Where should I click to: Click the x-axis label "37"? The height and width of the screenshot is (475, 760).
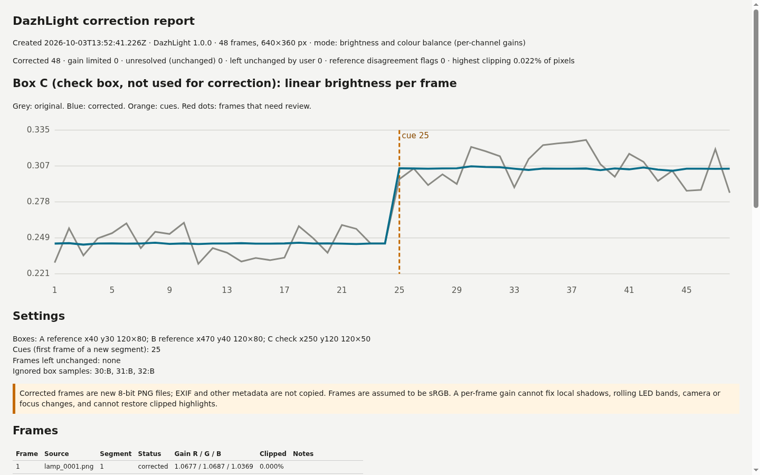pyautogui.click(x=572, y=290)
